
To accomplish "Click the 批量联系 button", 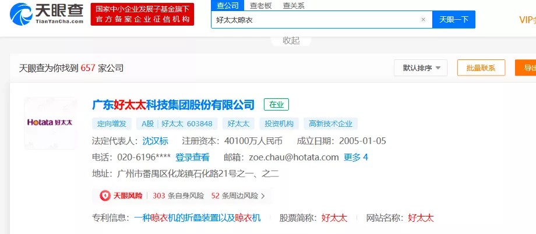I will pyautogui.click(x=481, y=68).
